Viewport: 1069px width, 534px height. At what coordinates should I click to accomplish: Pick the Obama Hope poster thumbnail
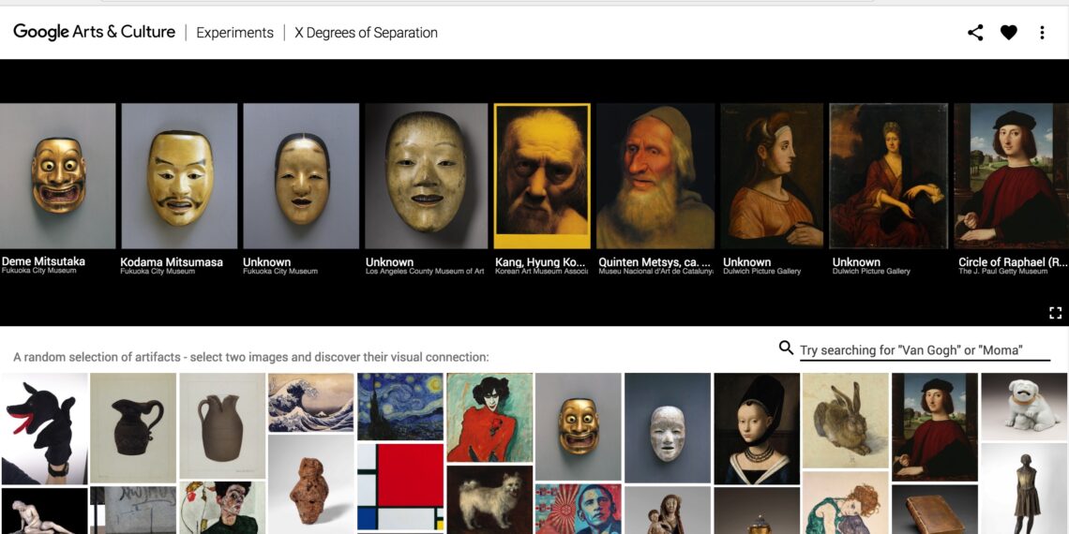point(578,509)
